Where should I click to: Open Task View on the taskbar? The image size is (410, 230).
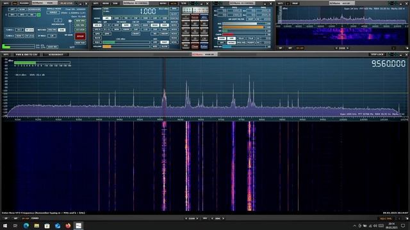coord(15,226)
